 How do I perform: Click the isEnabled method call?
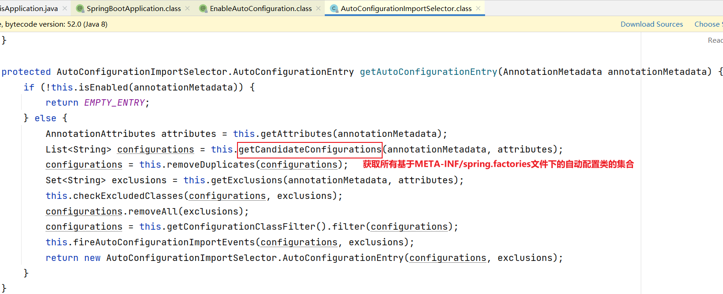[103, 87]
